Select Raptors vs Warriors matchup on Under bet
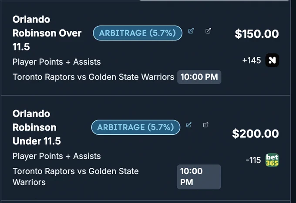The image size is (296, 203). coord(75,177)
